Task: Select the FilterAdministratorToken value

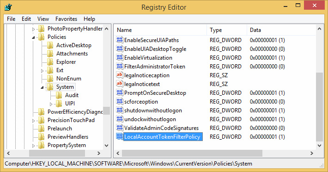Action: [x=155, y=66]
